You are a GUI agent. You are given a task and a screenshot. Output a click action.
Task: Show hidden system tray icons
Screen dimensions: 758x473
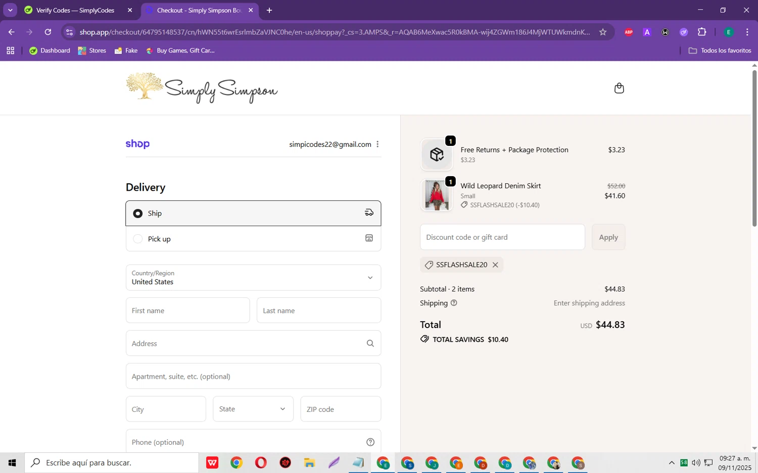[x=672, y=462]
